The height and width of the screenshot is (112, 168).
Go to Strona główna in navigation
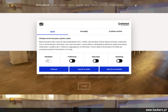click(x=43, y=5)
